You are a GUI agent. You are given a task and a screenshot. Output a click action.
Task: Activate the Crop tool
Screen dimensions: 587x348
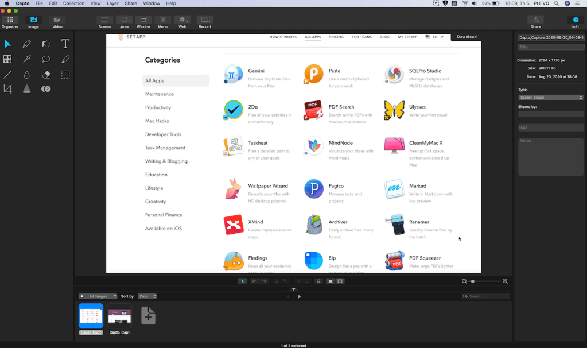(x=7, y=89)
